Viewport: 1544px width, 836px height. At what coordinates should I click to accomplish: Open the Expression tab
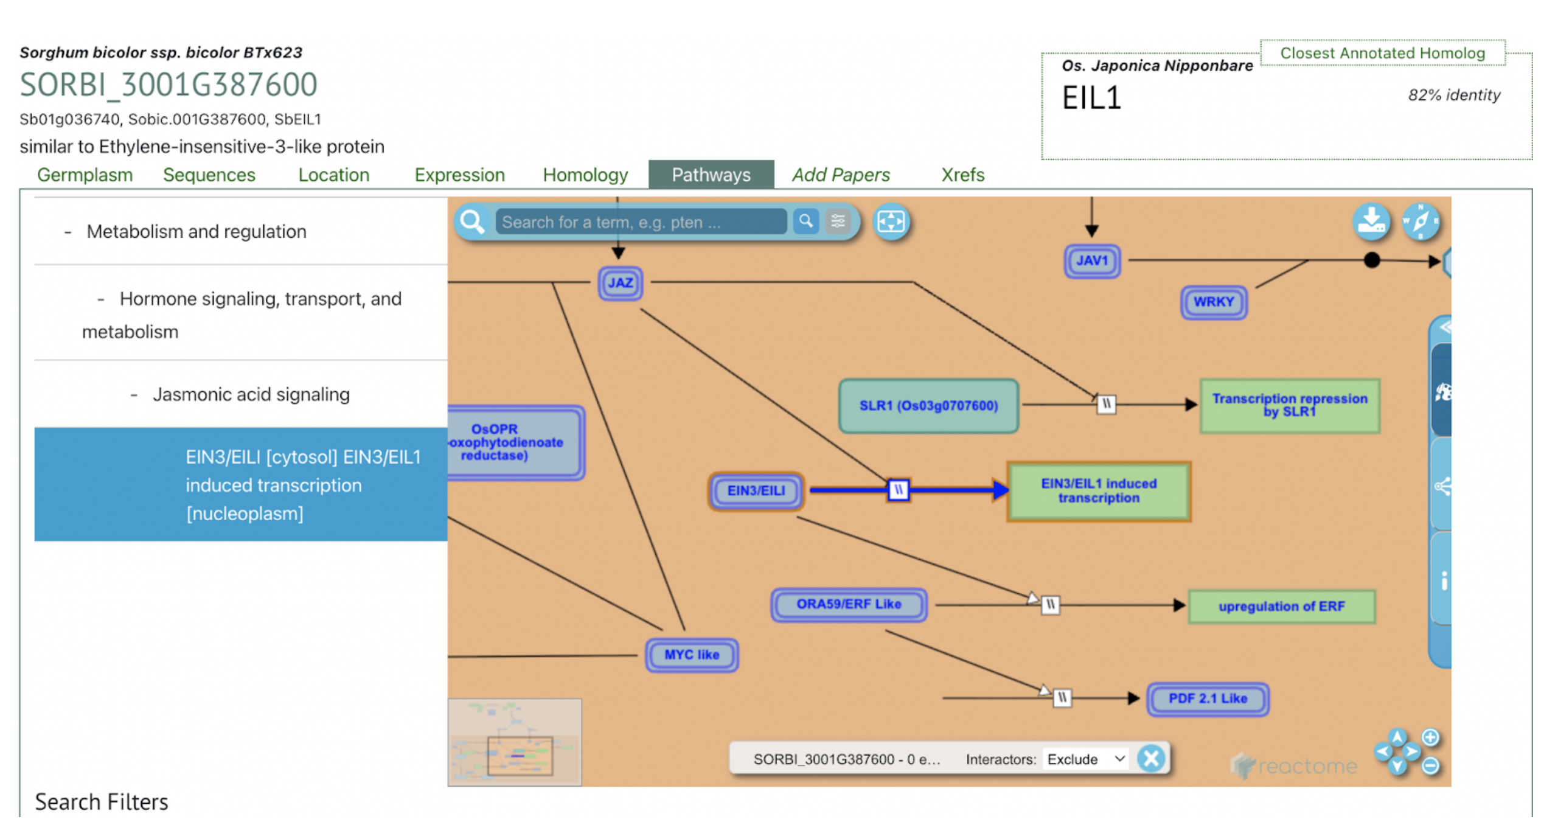click(459, 175)
